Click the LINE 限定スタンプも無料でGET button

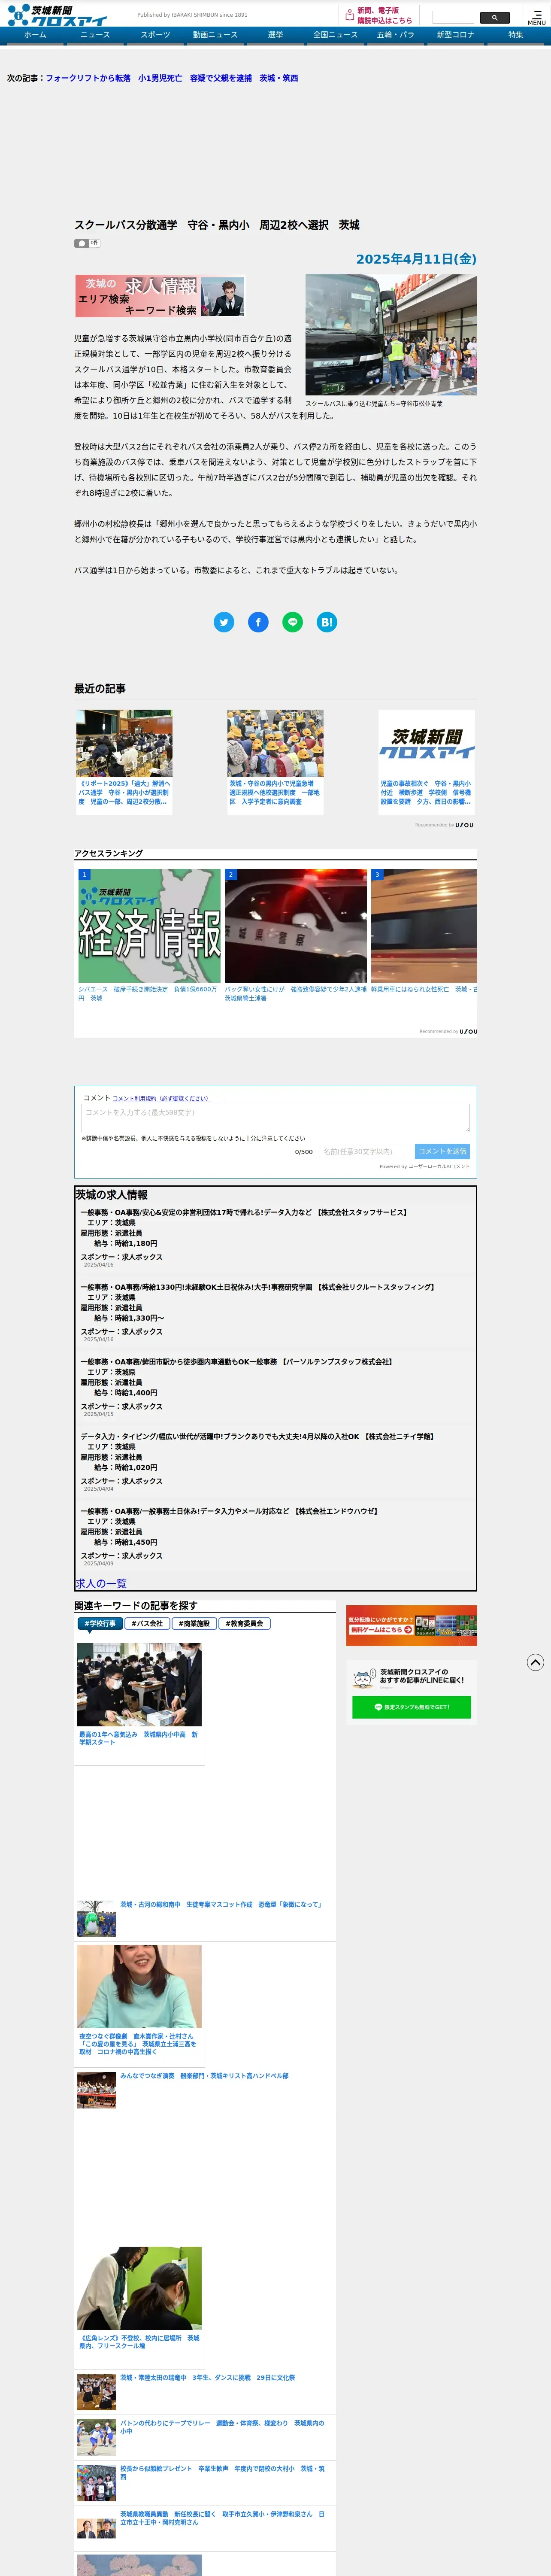411,1707
